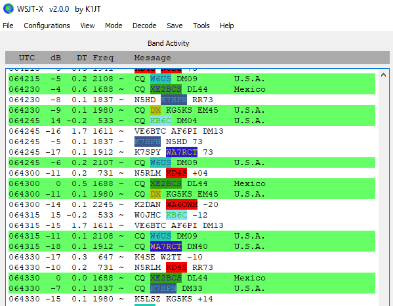The image size is (393, 306).
Task: Open the Mode menu
Action: 114,26
